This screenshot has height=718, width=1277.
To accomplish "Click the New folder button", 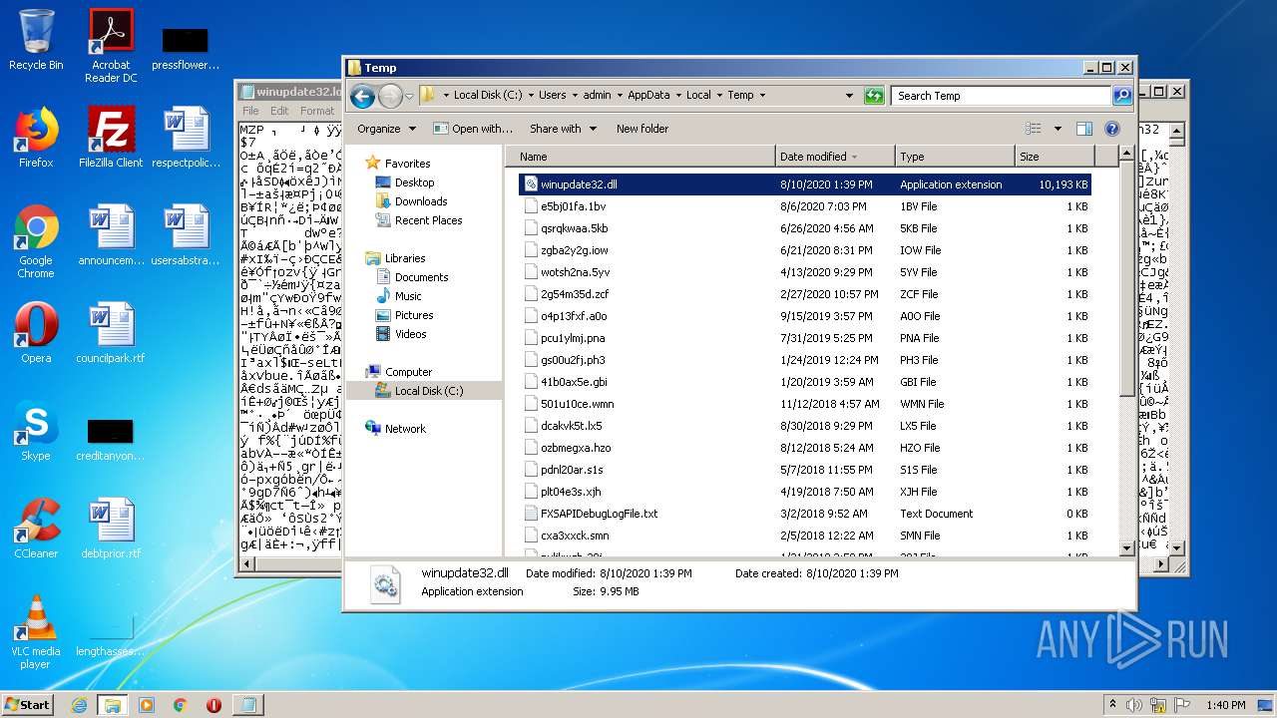I will click(642, 129).
